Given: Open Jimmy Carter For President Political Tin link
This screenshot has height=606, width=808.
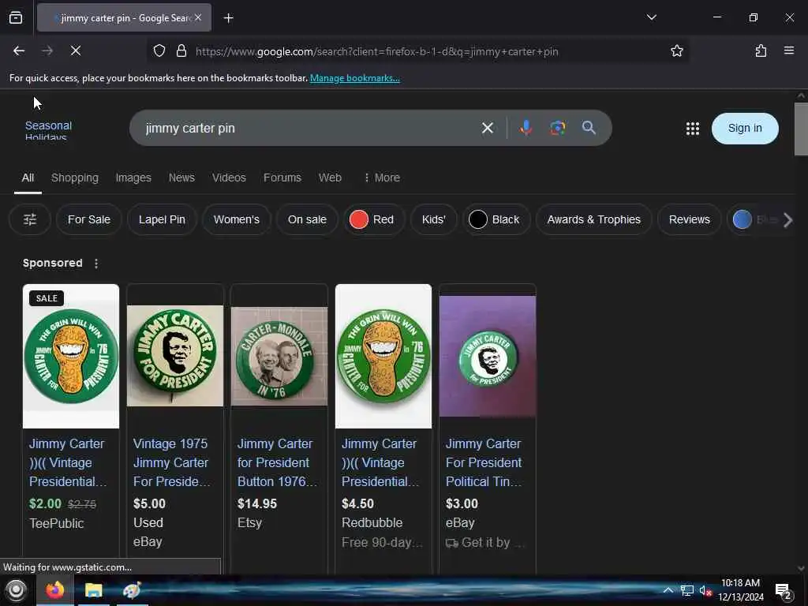Looking at the screenshot, I should click(484, 462).
